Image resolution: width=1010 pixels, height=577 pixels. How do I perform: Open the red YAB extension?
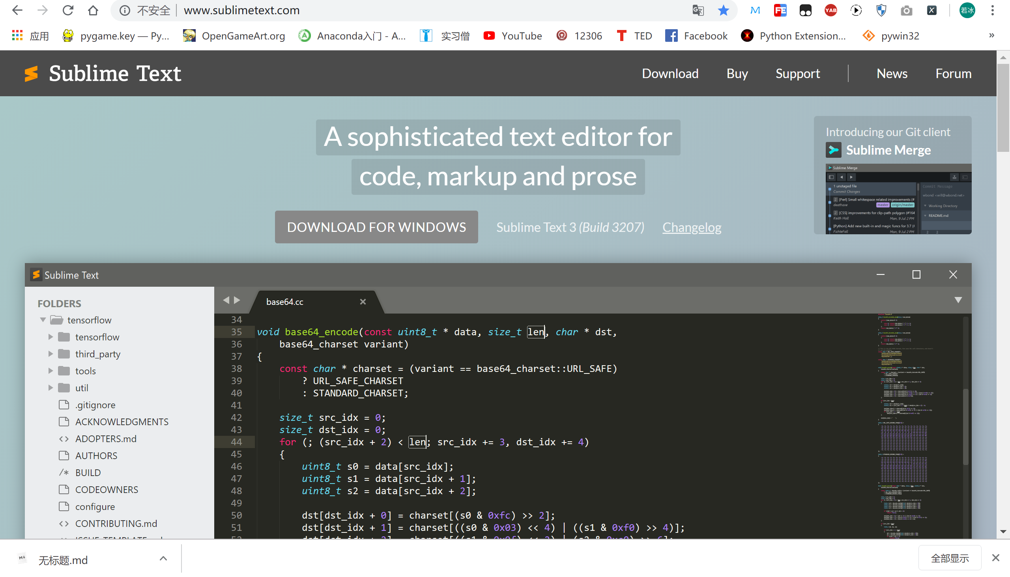coord(831,10)
